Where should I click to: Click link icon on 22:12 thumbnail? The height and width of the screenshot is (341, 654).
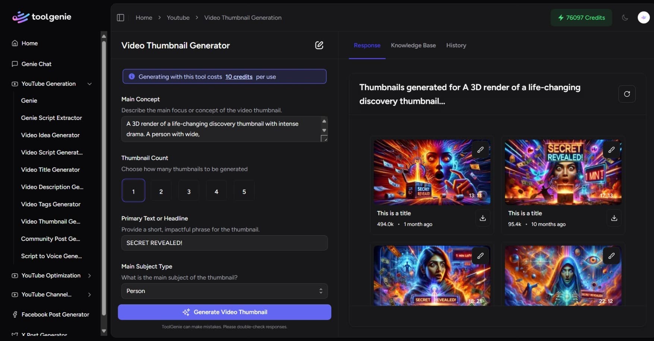612,256
